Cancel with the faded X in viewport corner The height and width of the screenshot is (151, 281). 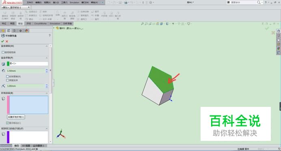(x=273, y=33)
